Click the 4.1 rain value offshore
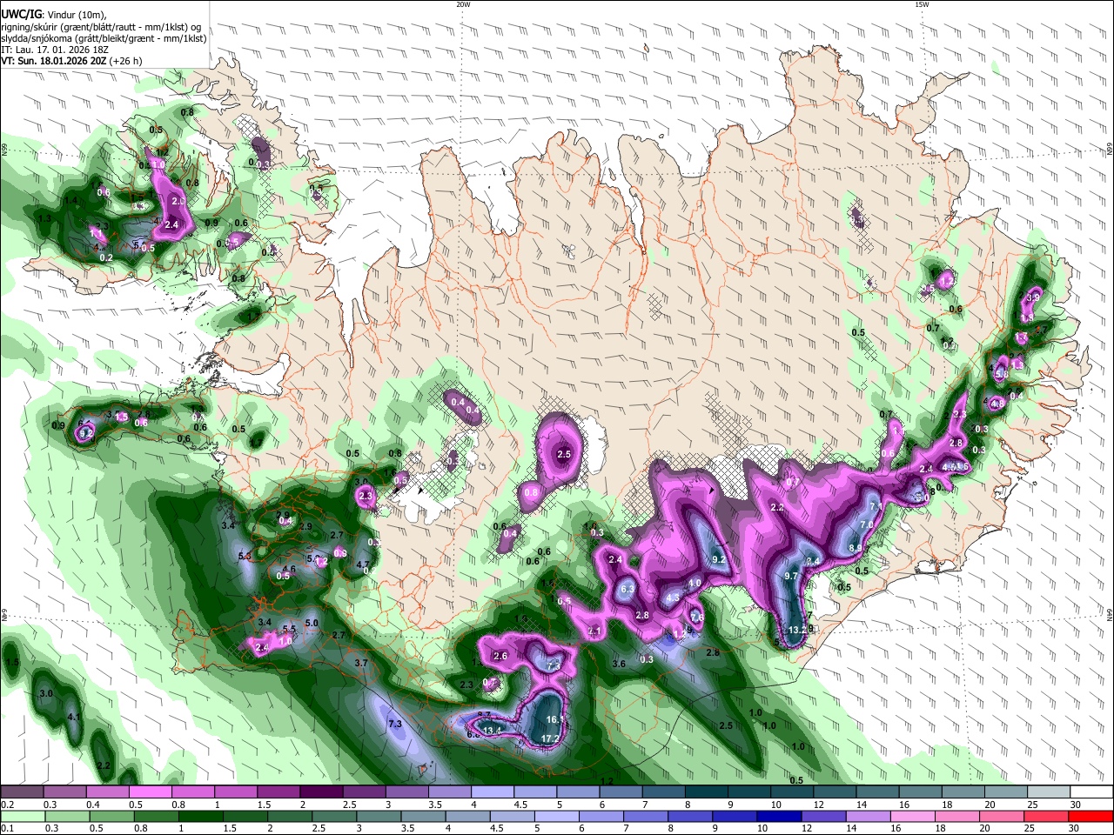1114x835 pixels. tap(74, 718)
